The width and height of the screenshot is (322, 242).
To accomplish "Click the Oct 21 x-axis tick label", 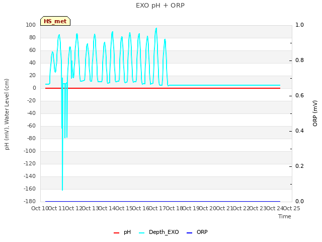I will [x=225, y=208].
